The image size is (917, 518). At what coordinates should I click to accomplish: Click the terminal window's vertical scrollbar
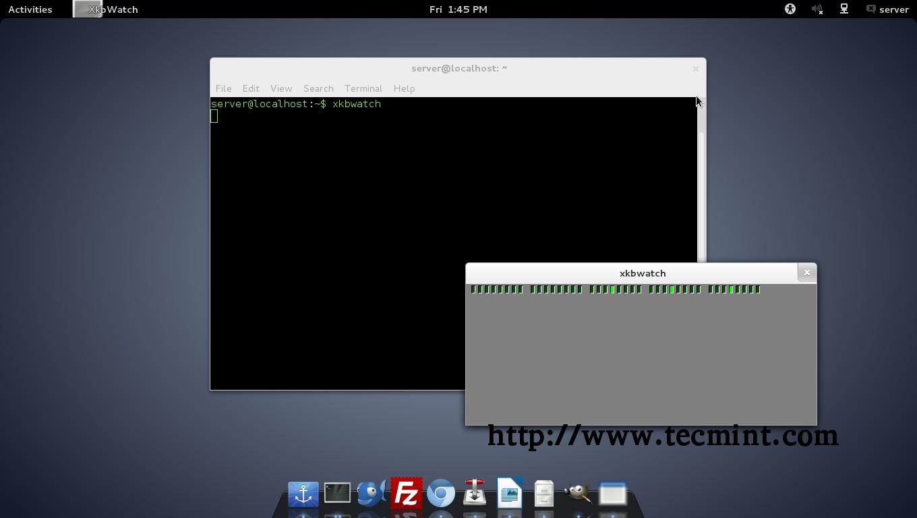(701, 196)
